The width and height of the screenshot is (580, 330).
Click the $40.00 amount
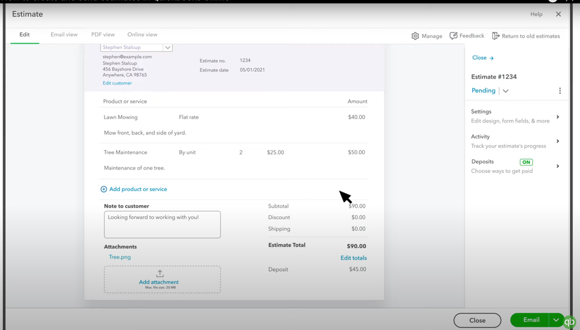[x=356, y=117]
